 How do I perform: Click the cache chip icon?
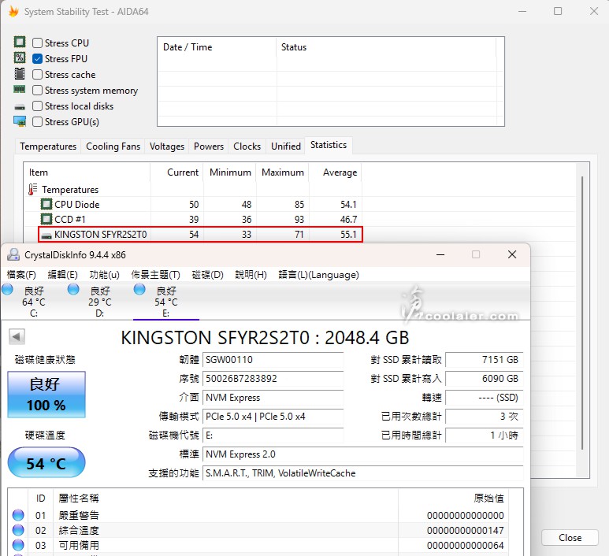[x=20, y=73]
